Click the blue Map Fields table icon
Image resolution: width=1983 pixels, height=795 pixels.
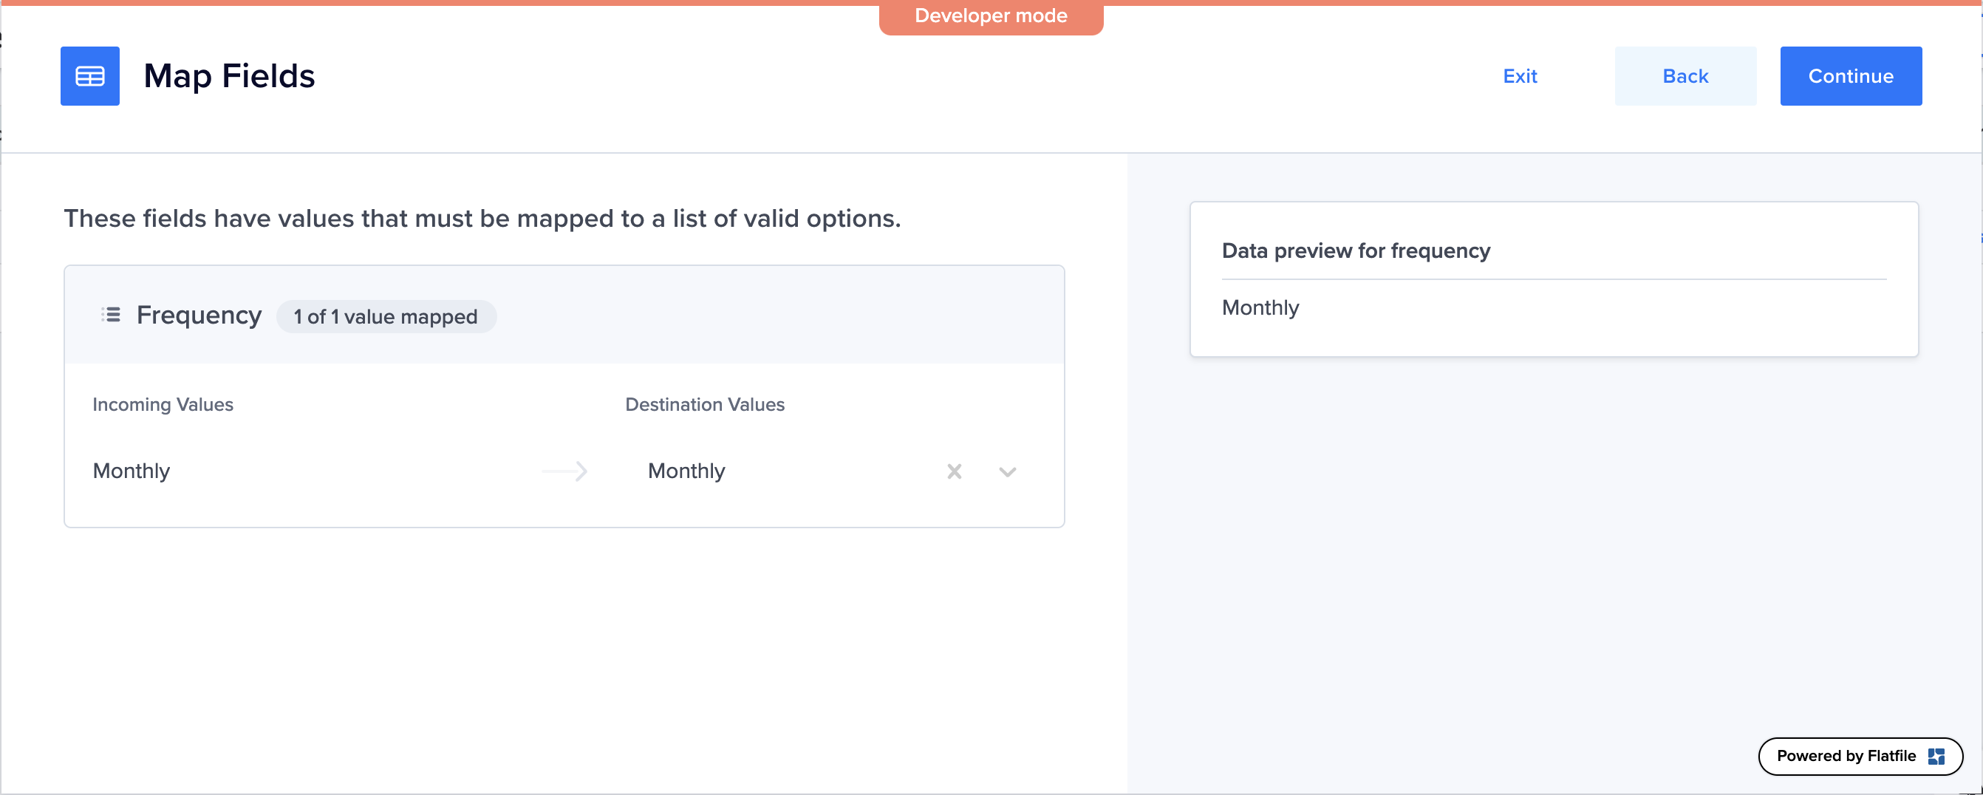[x=90, y=76]
